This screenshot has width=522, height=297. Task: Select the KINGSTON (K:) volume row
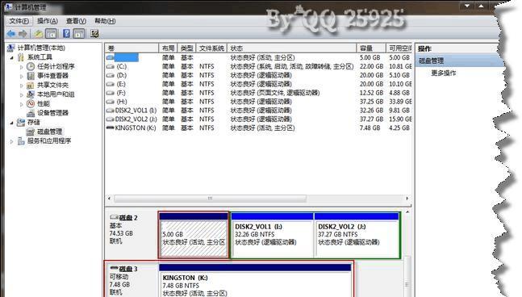pos(259,128)
